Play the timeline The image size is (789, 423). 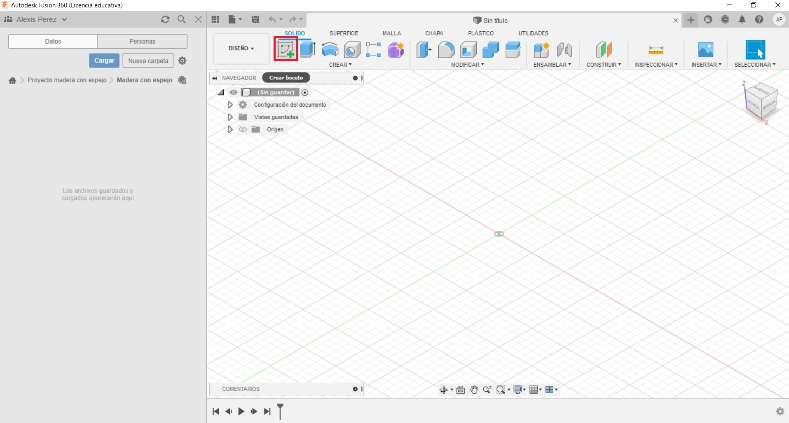click(x=241, y=411)
